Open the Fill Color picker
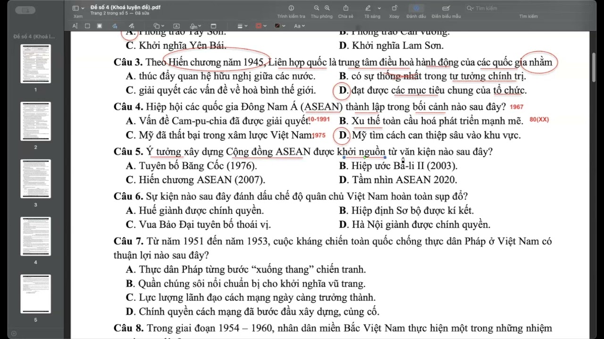This screenshot has width=604, height=339. coord(280,26)
